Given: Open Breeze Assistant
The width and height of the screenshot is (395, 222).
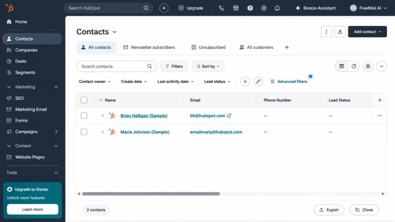Looking at the screenshot, I should coord(316,8).
